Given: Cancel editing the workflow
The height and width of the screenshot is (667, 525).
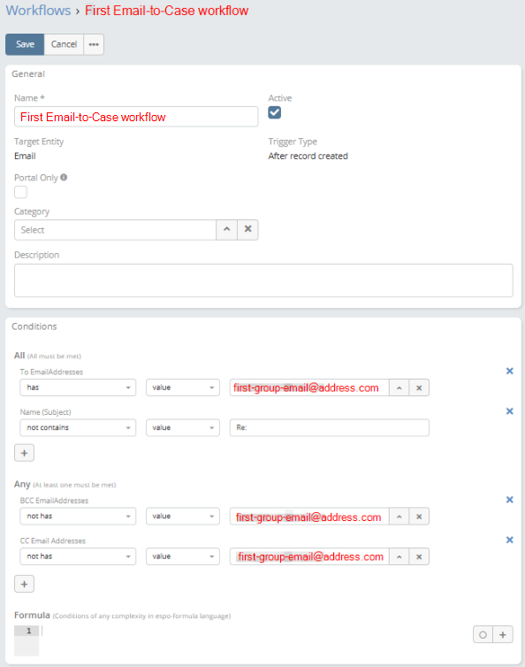Looking at the screenshot, I should 64,44.
